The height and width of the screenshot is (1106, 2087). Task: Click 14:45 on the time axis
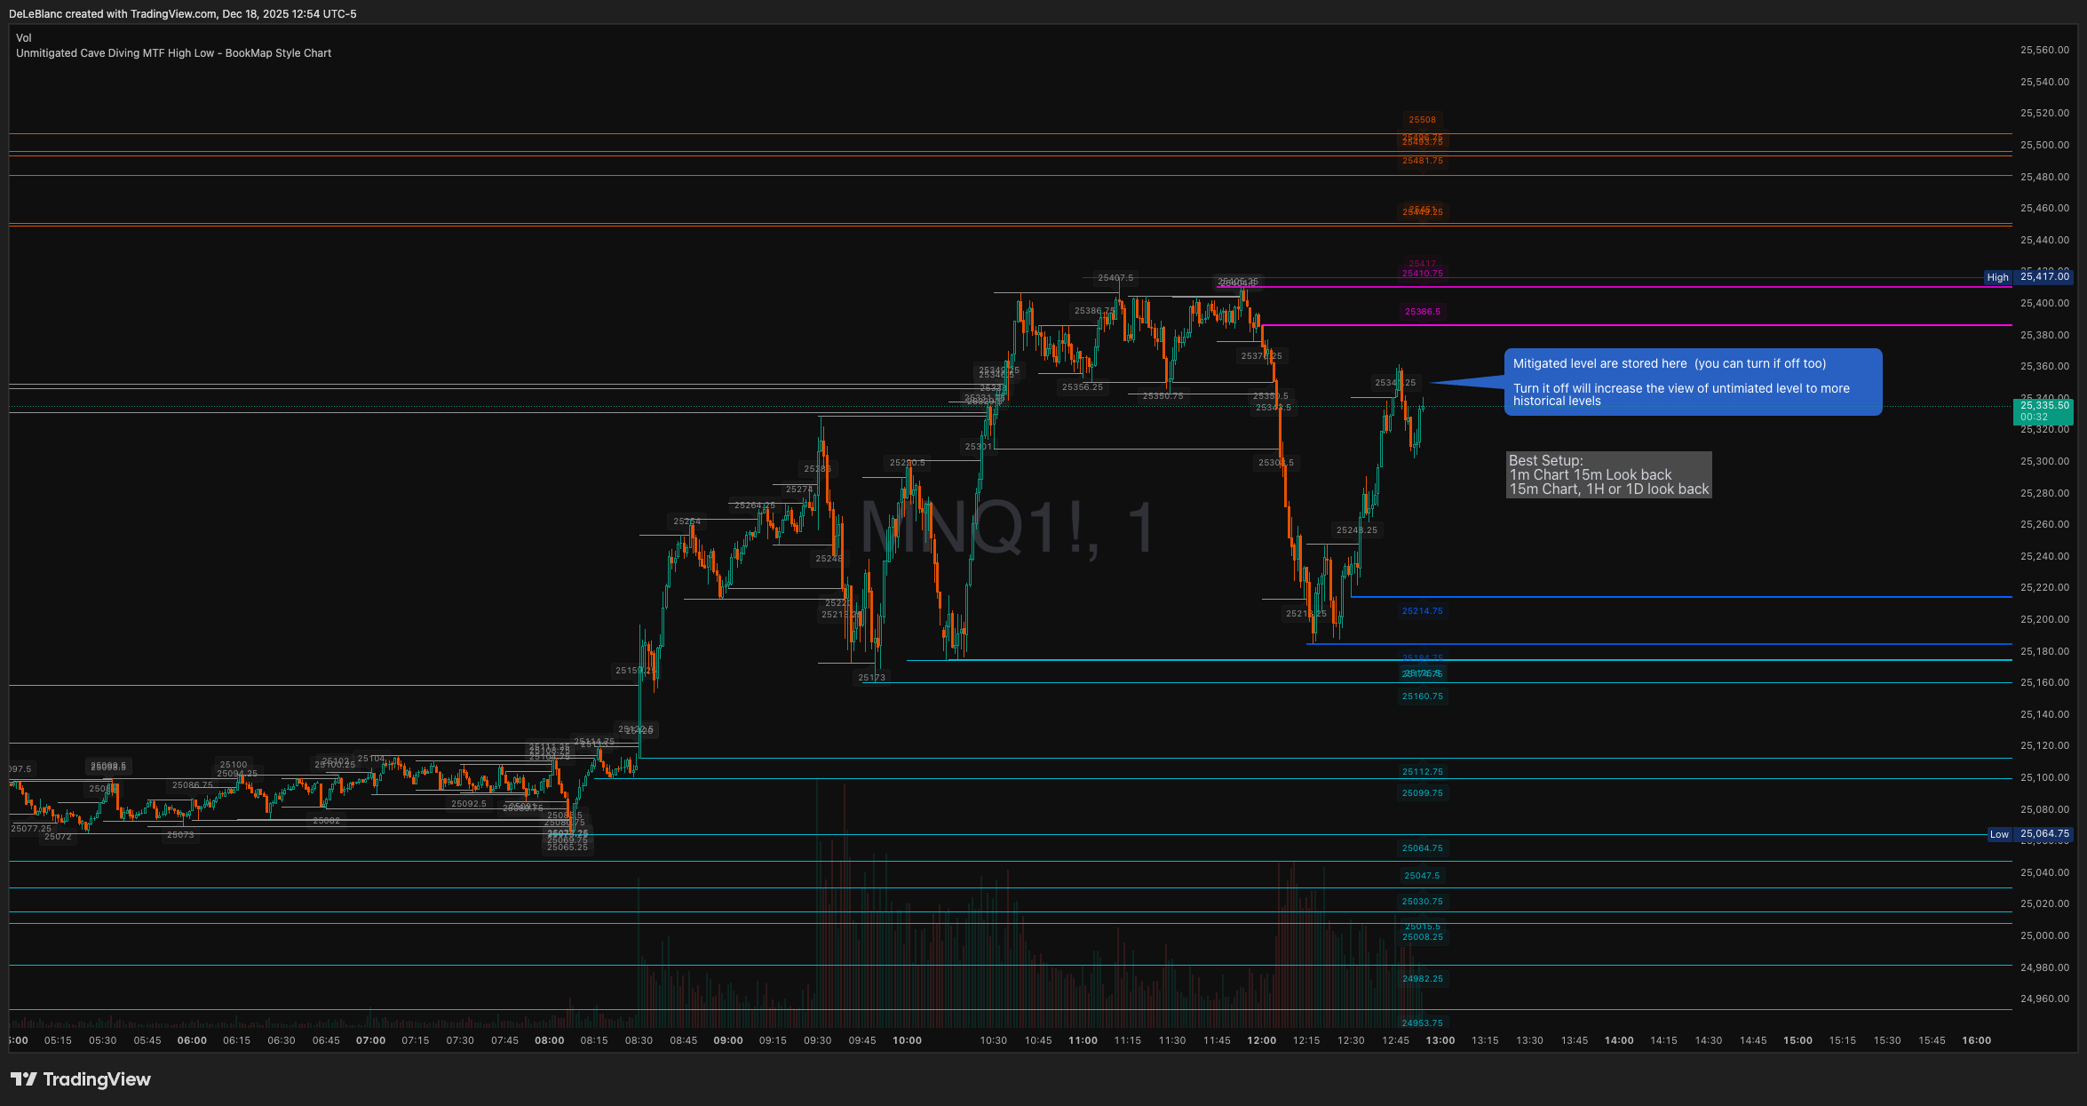[x=1752, y=1040]
